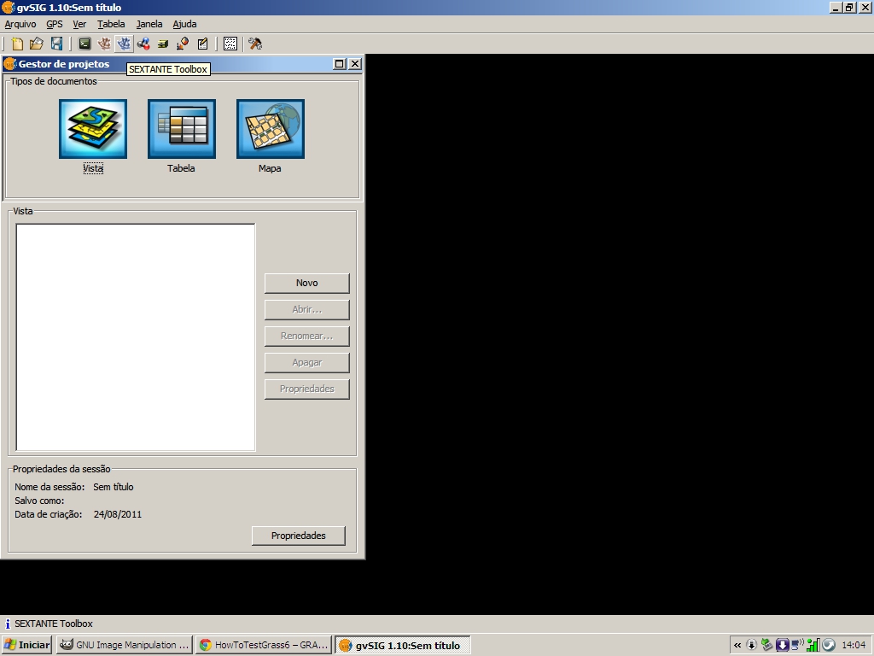Open the Arquivo menu

pyautogui.click(x=20, y=24)
